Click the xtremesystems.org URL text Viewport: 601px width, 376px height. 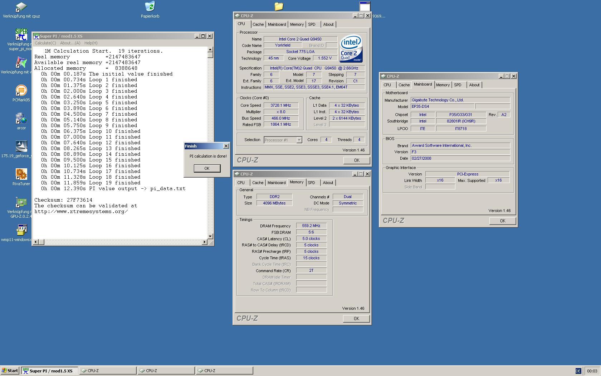[x=81, y=212]
